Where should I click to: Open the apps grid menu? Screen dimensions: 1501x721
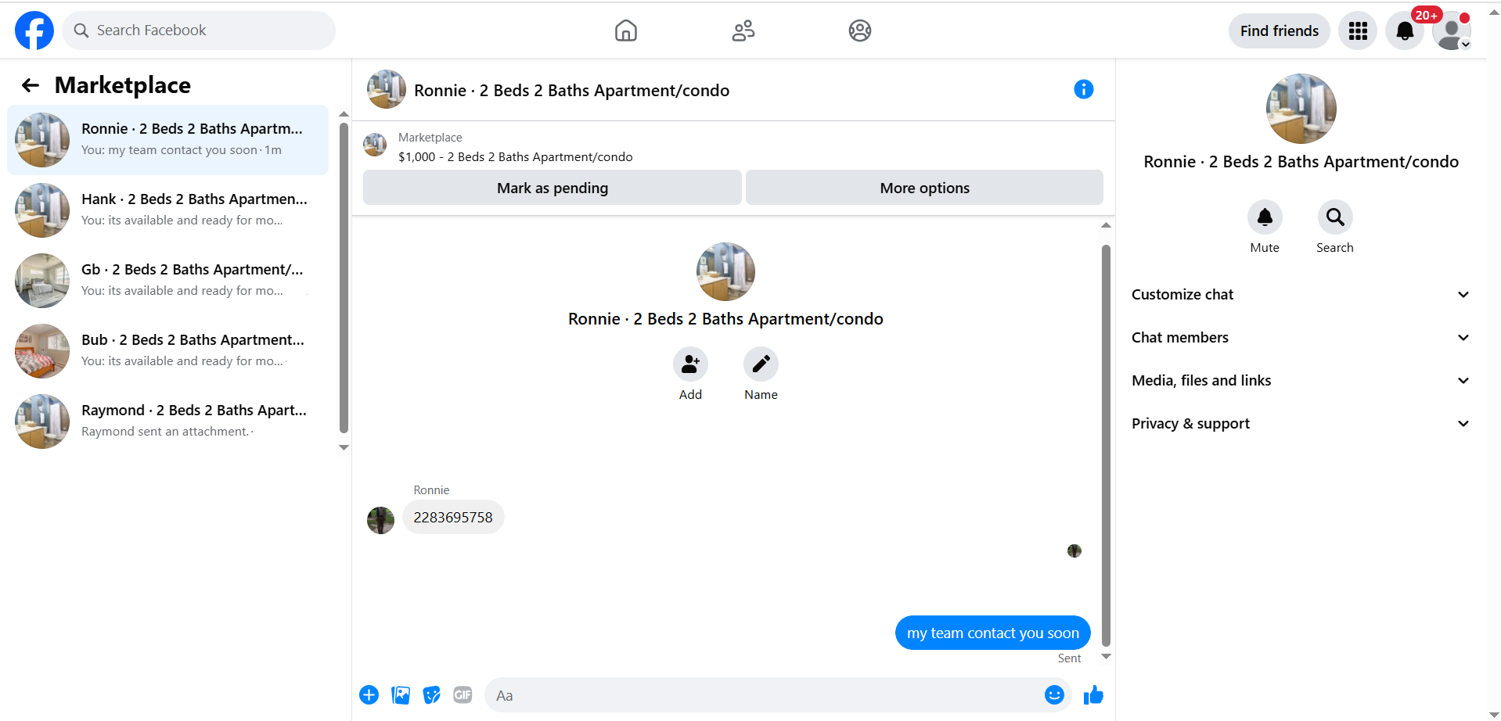(1358, 30)
